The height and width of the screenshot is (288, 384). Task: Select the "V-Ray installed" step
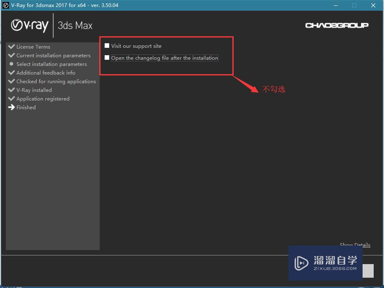point(34,90)
